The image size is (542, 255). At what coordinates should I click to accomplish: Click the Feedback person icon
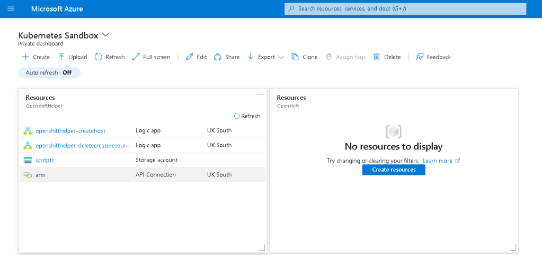click(420, 57)
